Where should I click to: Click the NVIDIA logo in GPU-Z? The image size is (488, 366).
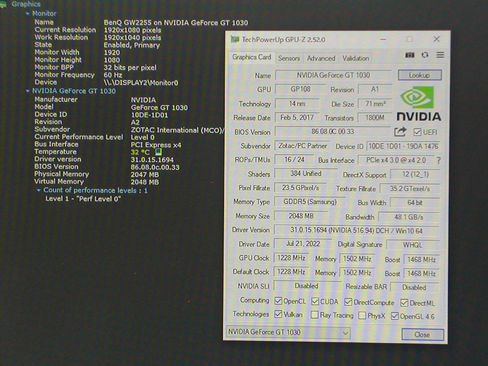[x=418, y=104]
